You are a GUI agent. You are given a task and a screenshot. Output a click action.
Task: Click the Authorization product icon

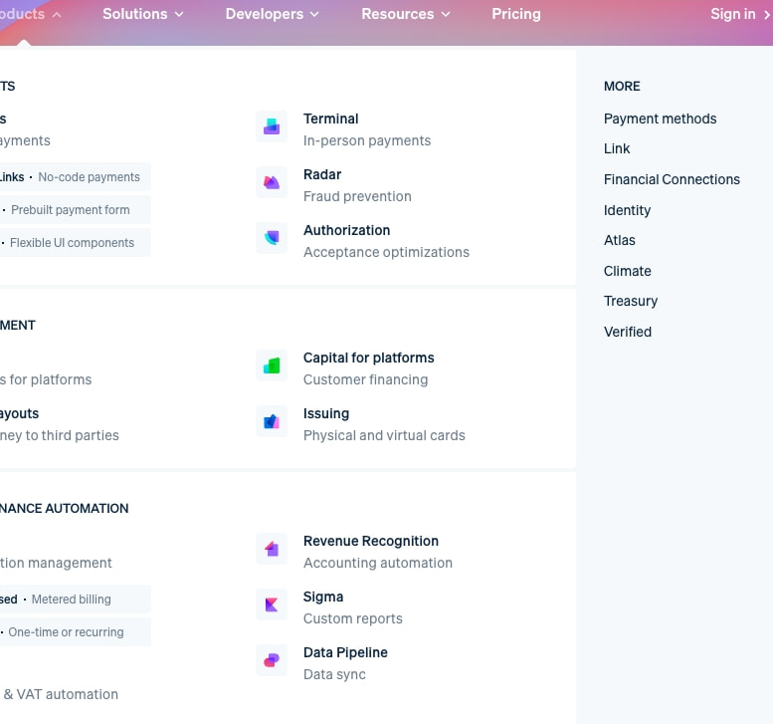coord(272,238)
